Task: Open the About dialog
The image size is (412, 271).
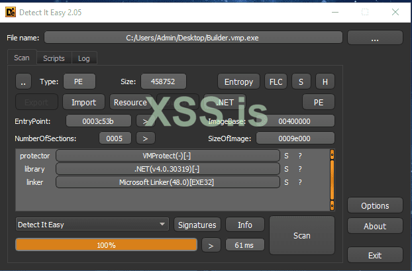Action: 375,226
